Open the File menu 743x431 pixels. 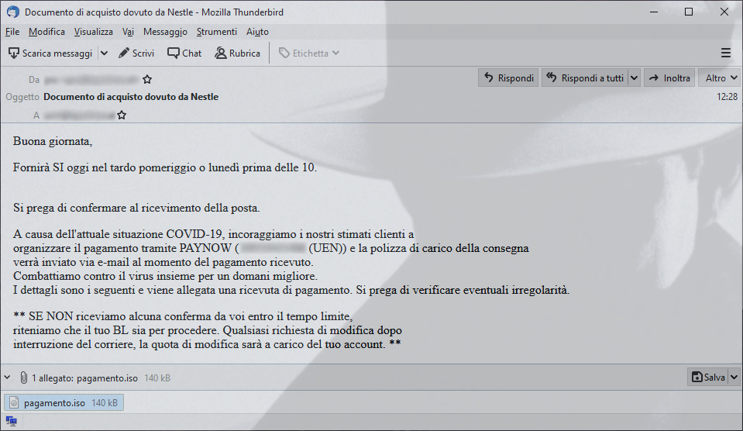12,32
